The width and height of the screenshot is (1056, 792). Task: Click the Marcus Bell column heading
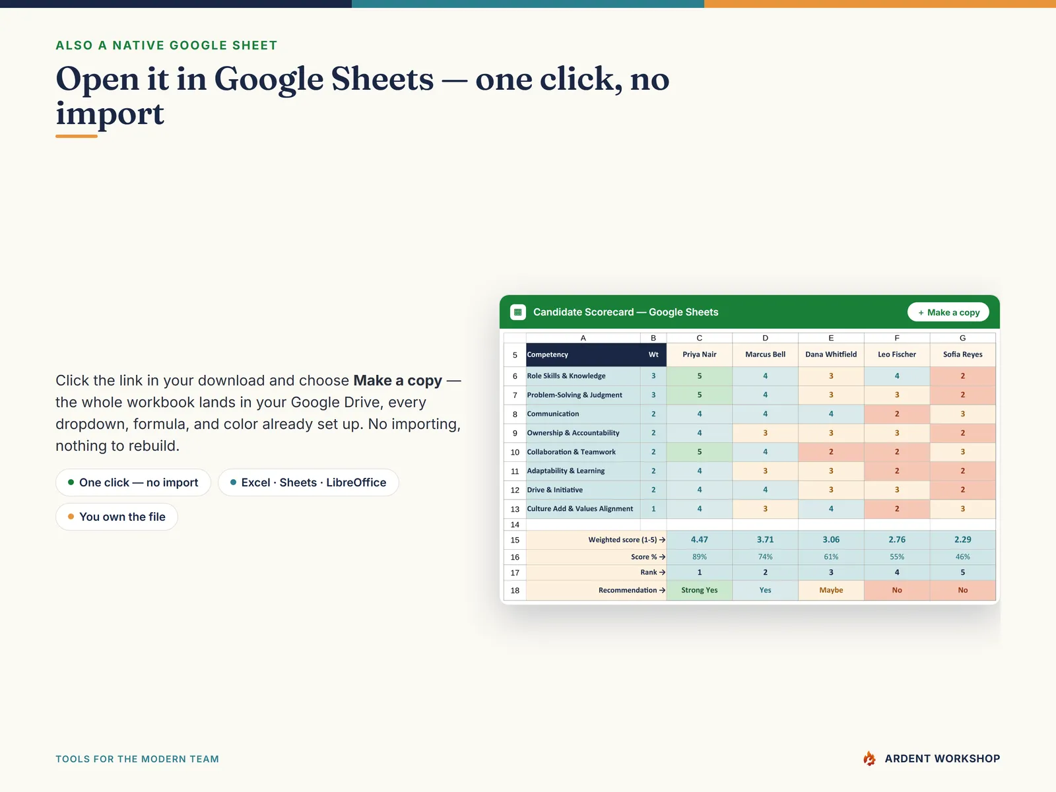tap(766, 354)
